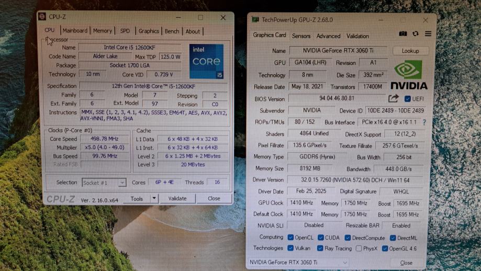Toggle the OpenGL 4.6 checkbox
This screenshot has width=481, height=271.
tap(385, 249)
